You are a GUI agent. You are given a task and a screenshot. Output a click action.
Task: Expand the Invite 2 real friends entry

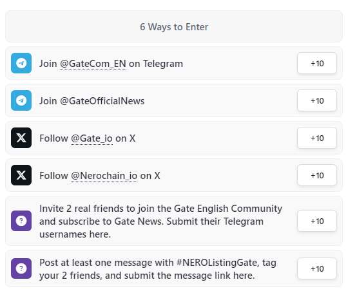pos(174,221)
